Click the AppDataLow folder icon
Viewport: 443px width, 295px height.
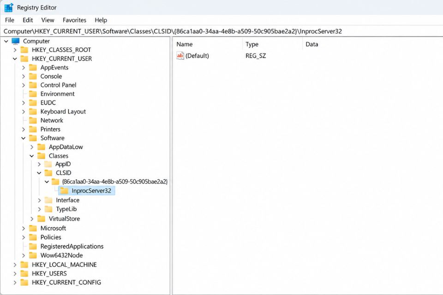[x=41, y=147]
